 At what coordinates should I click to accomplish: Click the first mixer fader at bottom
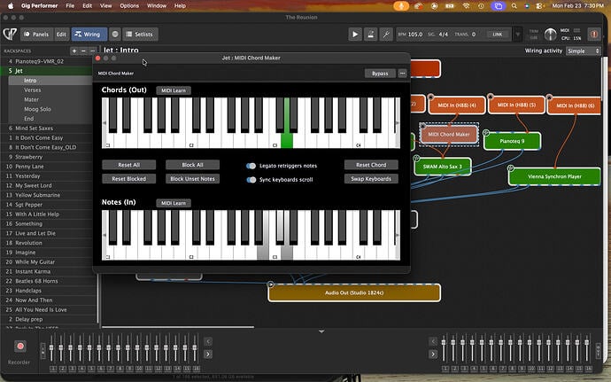[x=53, y=346]
